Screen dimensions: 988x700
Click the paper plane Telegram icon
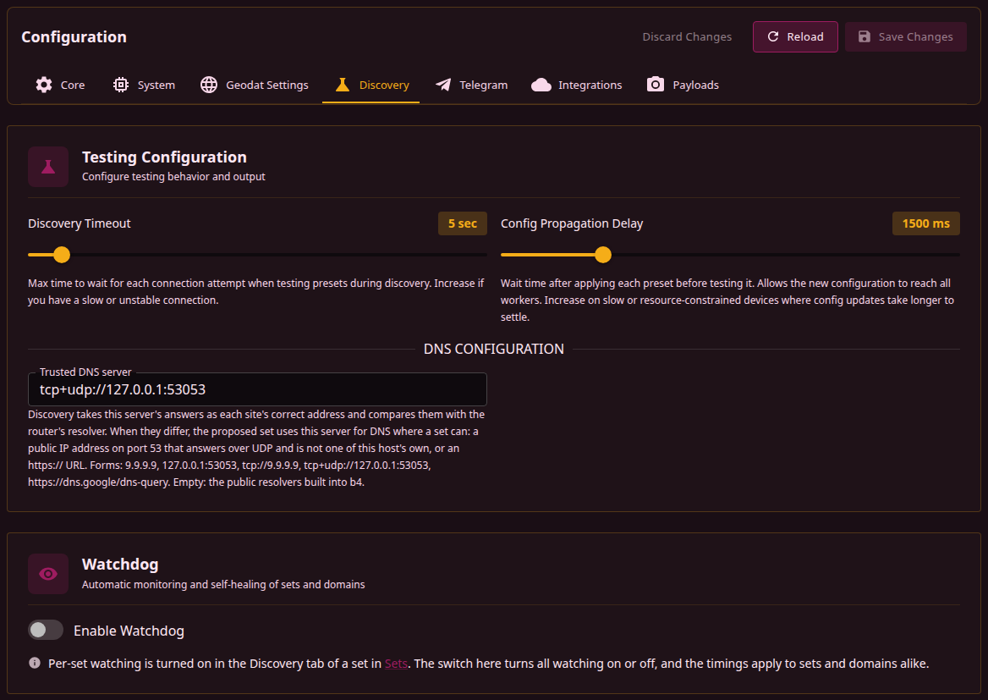pos(443,85)
